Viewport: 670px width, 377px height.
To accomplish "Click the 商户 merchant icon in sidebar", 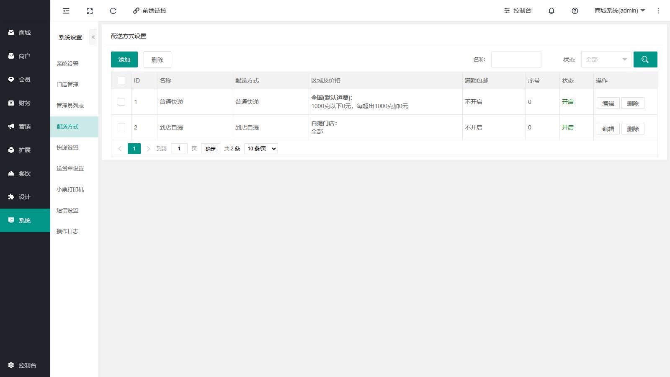I will click(11, 56).
